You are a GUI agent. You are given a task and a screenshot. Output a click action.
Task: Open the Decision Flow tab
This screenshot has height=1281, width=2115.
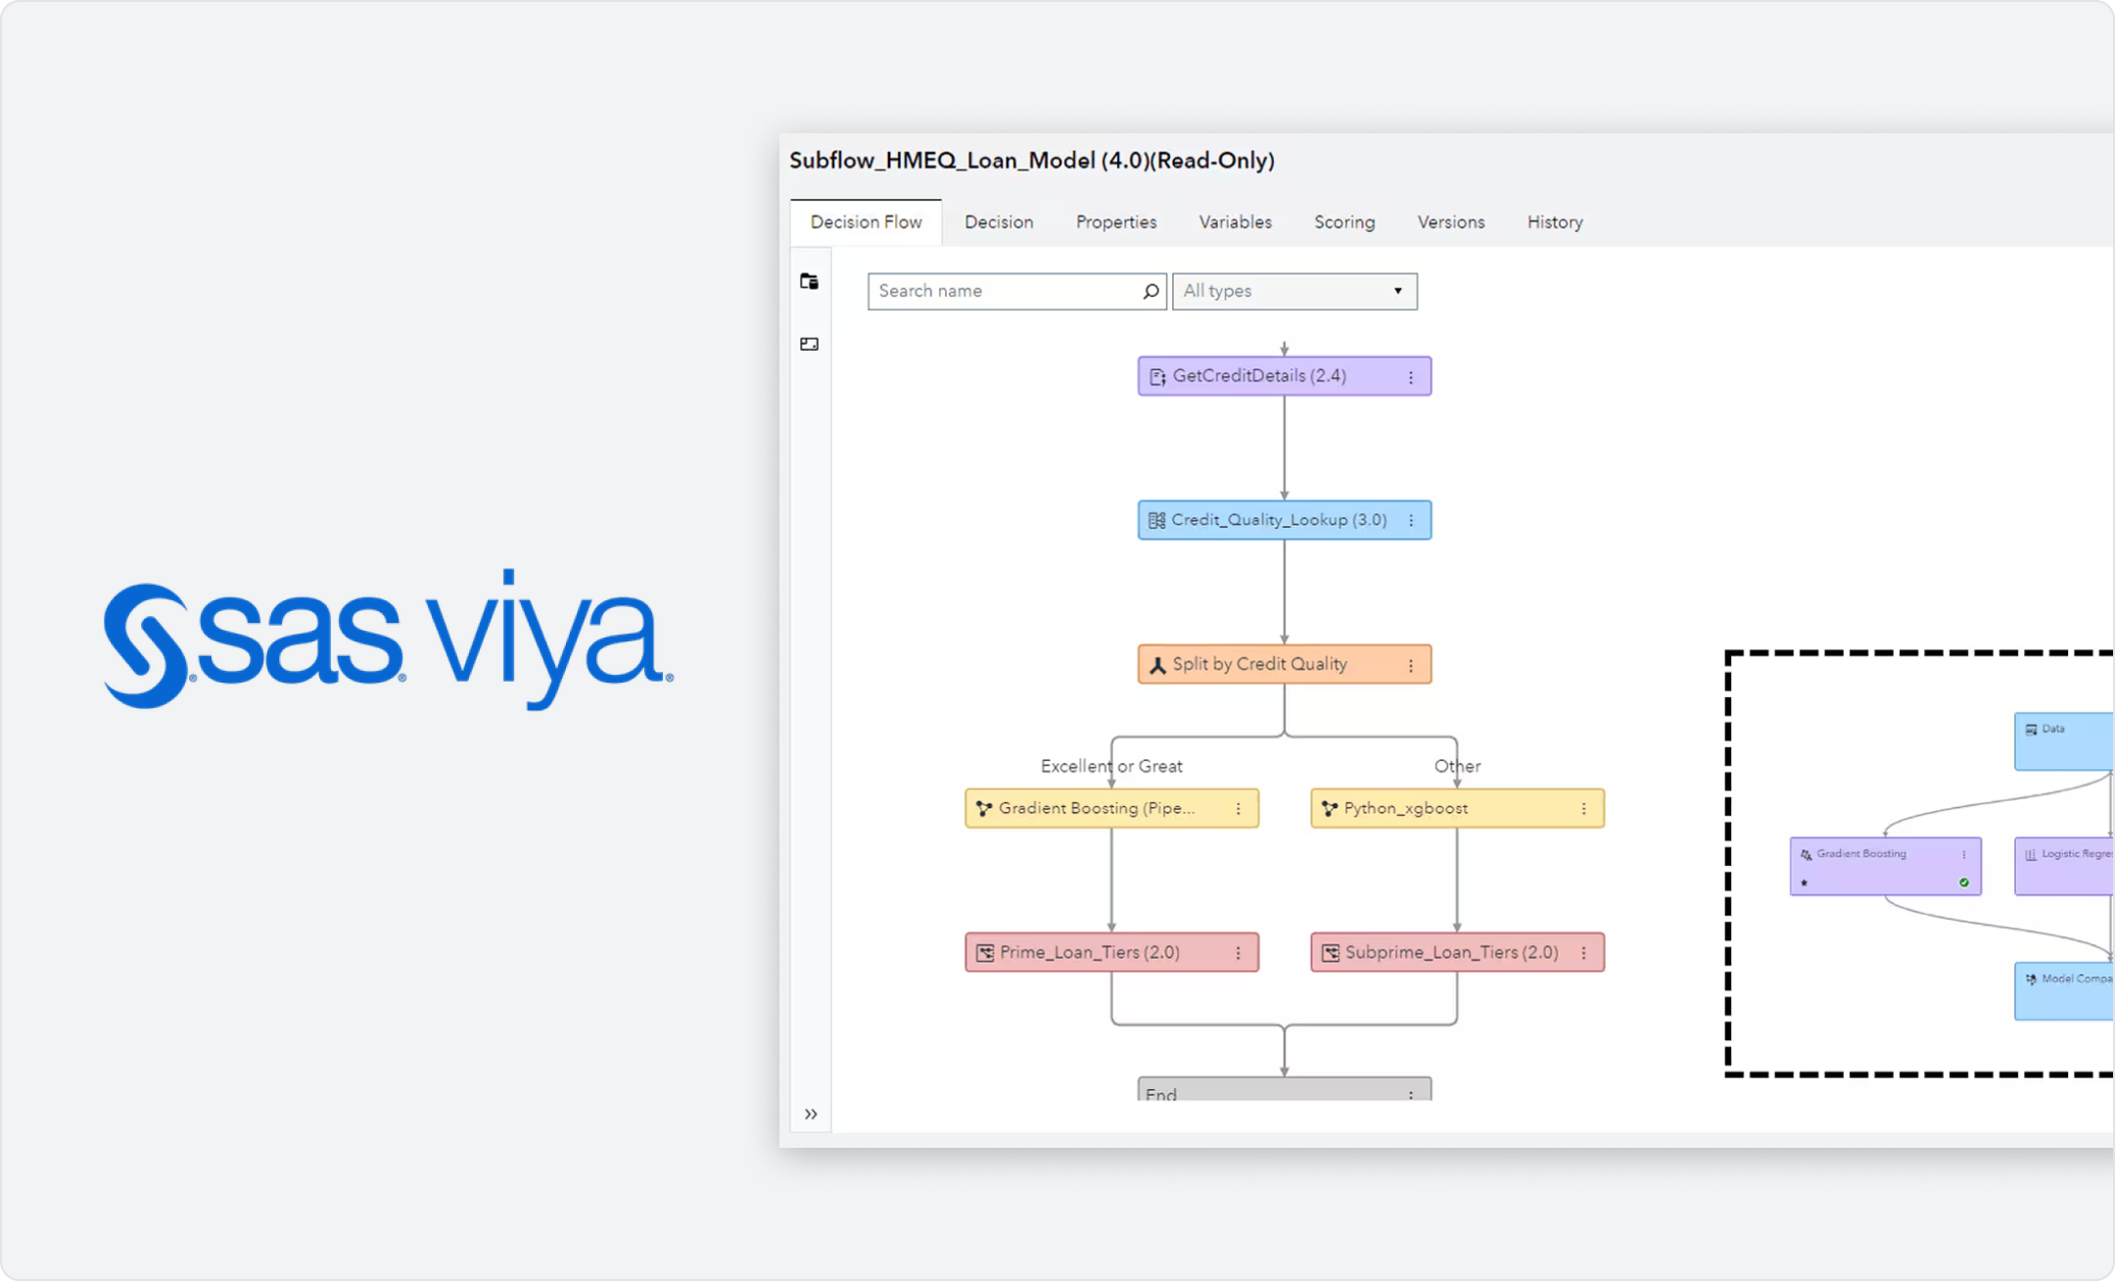(866, 222)
